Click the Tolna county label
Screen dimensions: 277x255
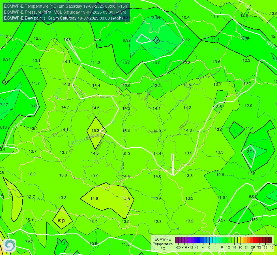point(100,146)
